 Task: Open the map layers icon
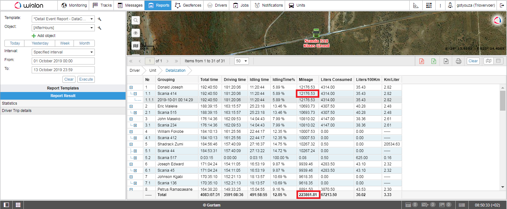click(x=136, y=46)
